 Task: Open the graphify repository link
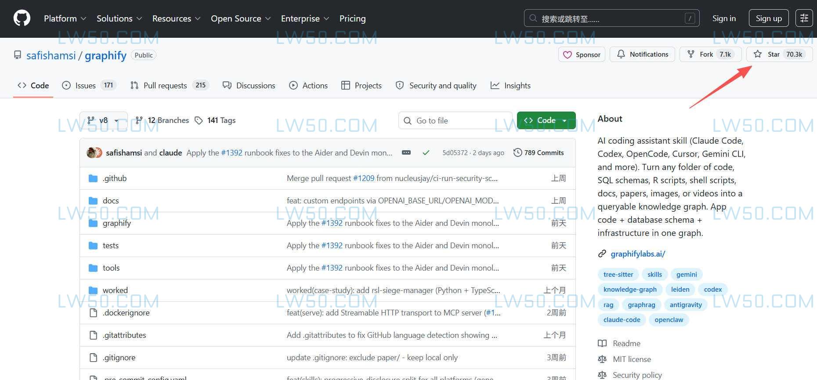105,55
